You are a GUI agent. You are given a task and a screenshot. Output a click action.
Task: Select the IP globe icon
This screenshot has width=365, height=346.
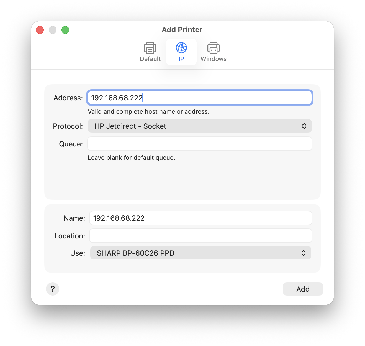pyautogui.click(x=181, y=48)
